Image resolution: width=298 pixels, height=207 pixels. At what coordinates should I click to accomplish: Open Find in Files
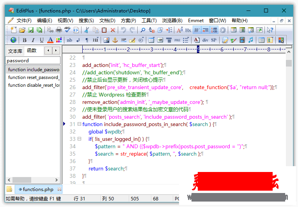pyautogui.click(x=160, y=30)
